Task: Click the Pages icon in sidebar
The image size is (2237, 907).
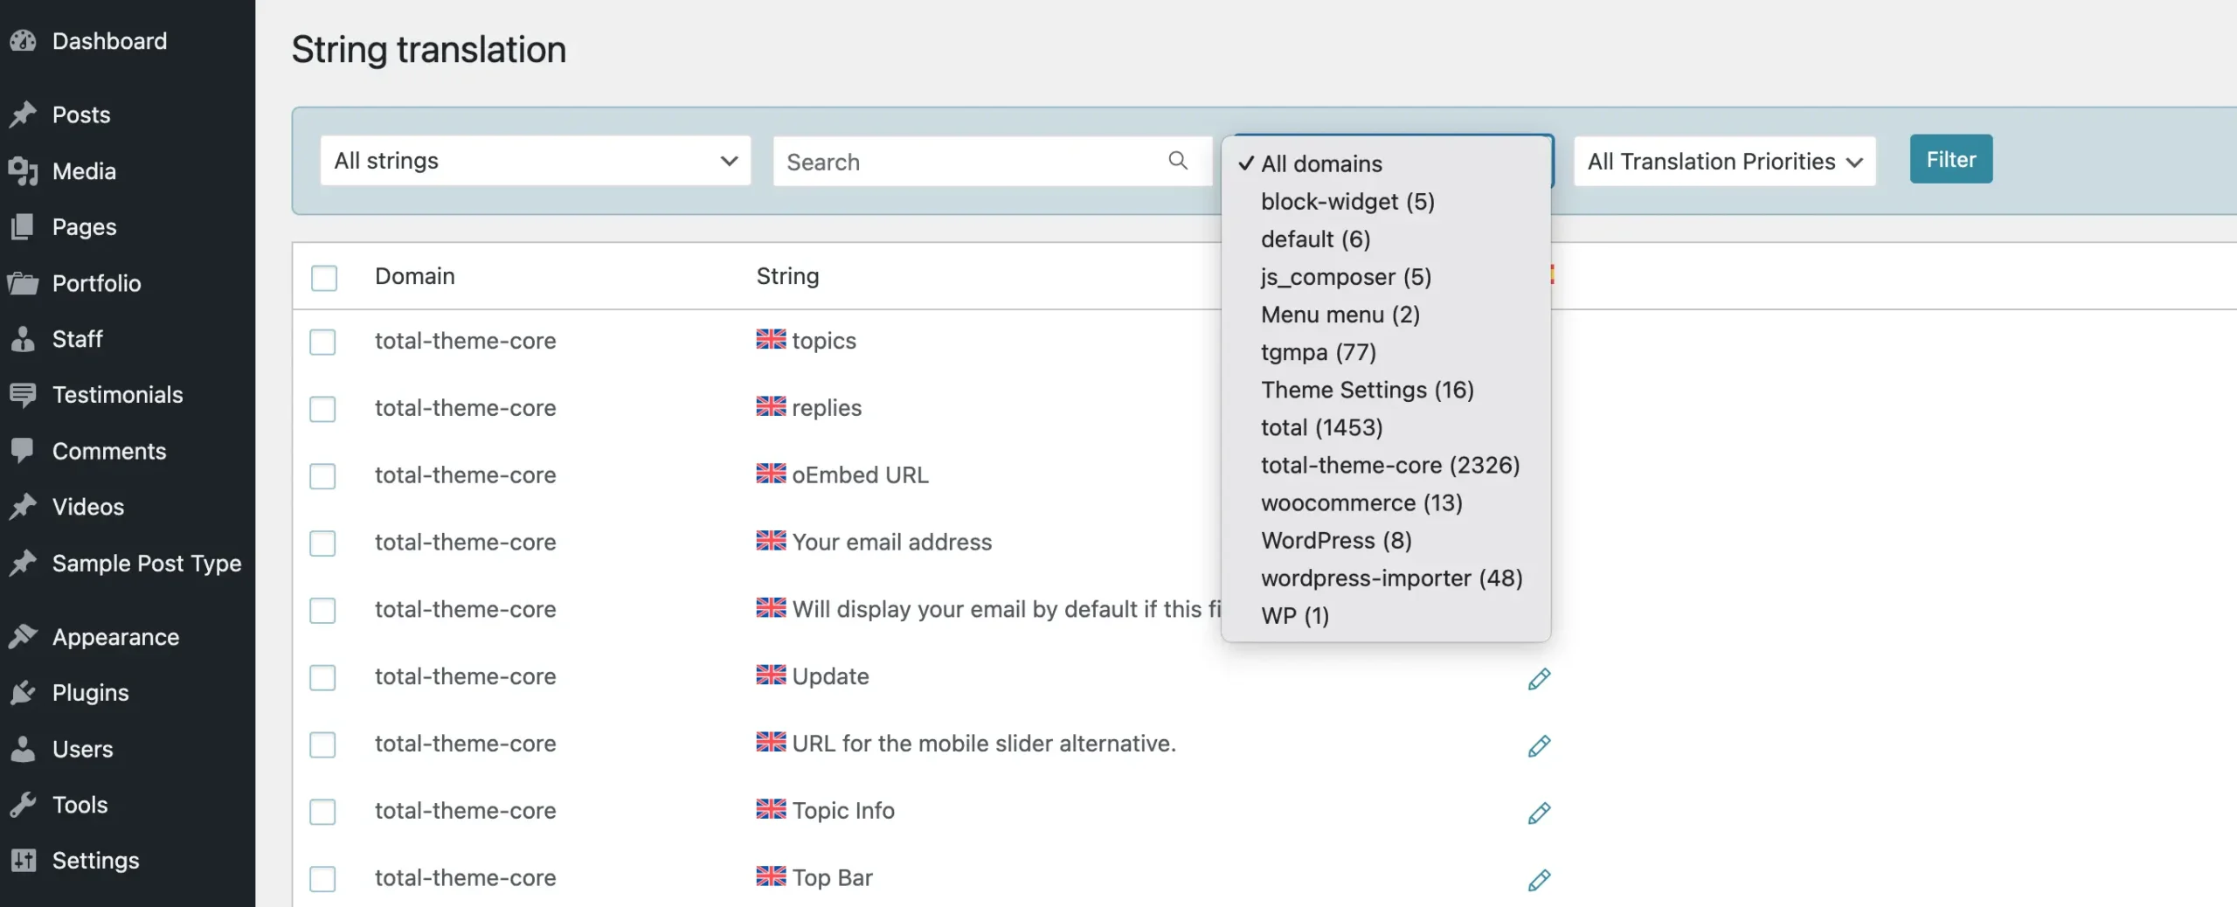Action: (24, 227)
